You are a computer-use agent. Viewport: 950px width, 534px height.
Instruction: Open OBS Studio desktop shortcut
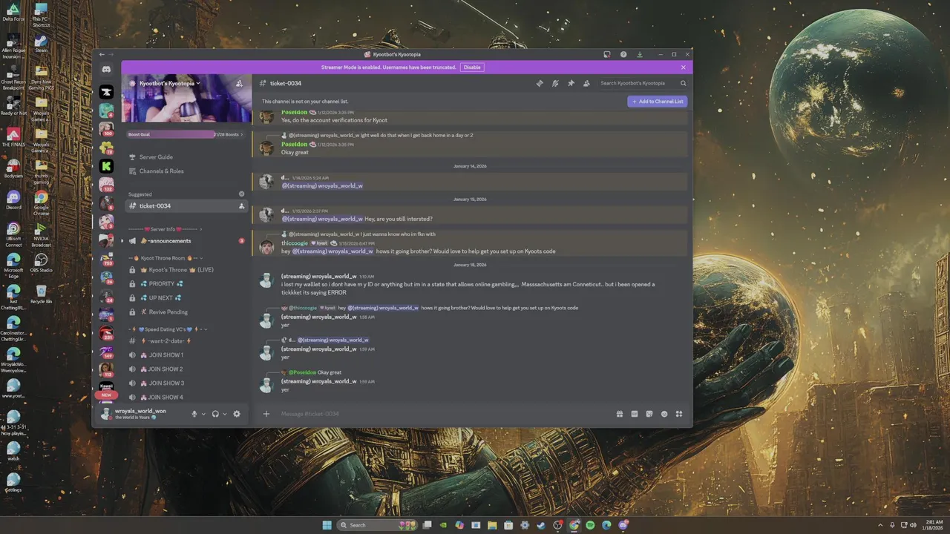[41, 263]
